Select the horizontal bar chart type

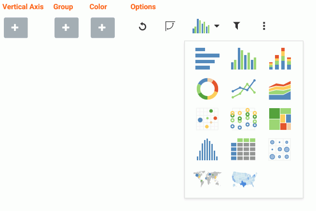pyautogui.click(x=207, y=58)
